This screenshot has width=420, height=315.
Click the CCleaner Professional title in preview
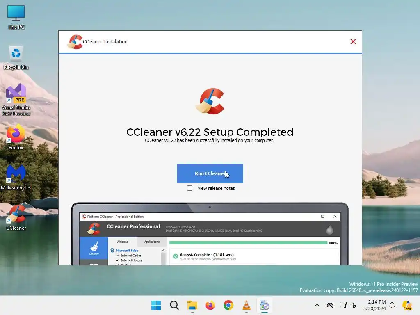point(133,226)
